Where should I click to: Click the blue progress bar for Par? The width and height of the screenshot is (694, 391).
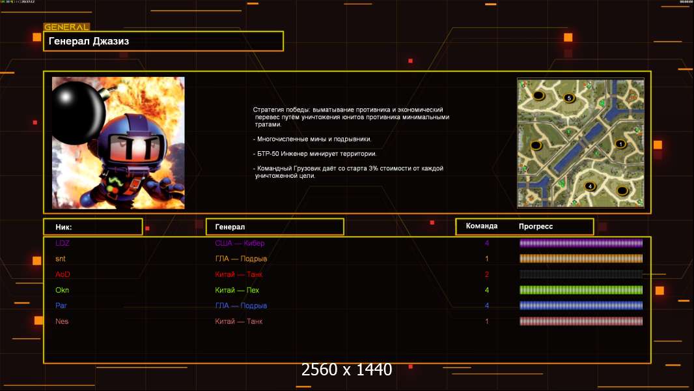(x=581, y=306)
